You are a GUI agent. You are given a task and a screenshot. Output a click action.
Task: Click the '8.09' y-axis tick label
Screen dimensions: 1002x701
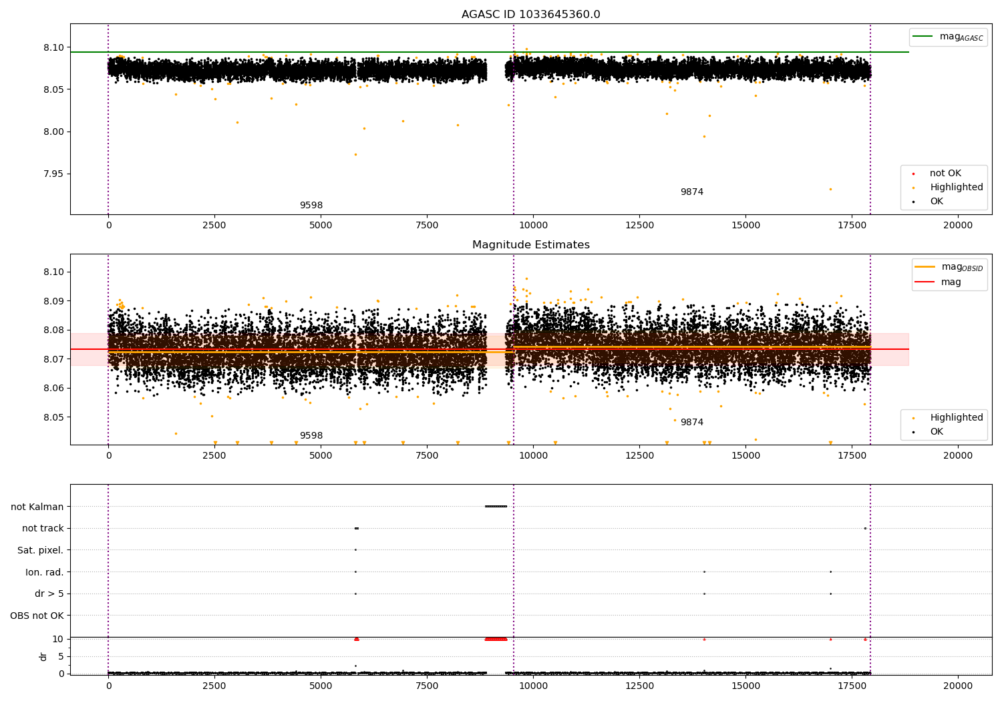click(53, 301)
